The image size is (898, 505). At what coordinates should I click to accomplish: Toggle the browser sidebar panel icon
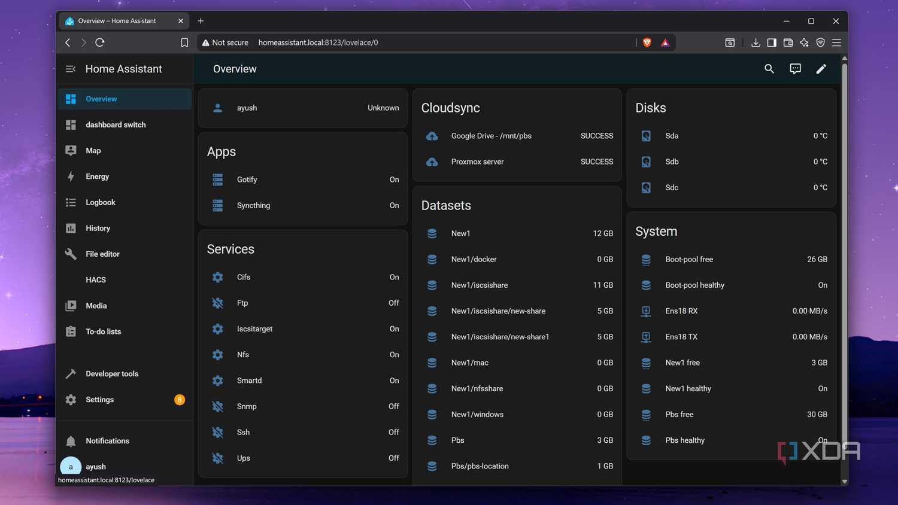[x=772, y=42]
